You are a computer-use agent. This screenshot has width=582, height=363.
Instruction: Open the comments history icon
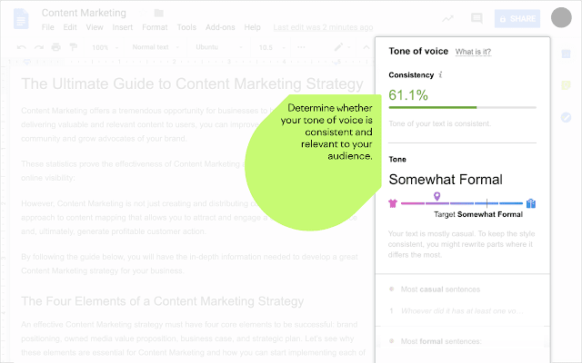tap(477, 18)
